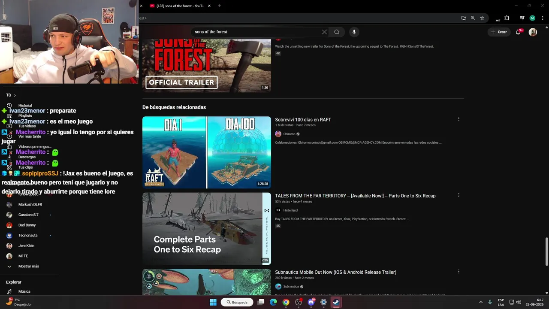This screenshot has width=549, height=309.
Task: Click install app icon in address bar
Action: coord(464,18)
